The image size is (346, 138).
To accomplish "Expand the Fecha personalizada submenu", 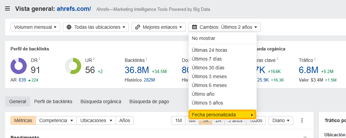I will tap(223, 115).
